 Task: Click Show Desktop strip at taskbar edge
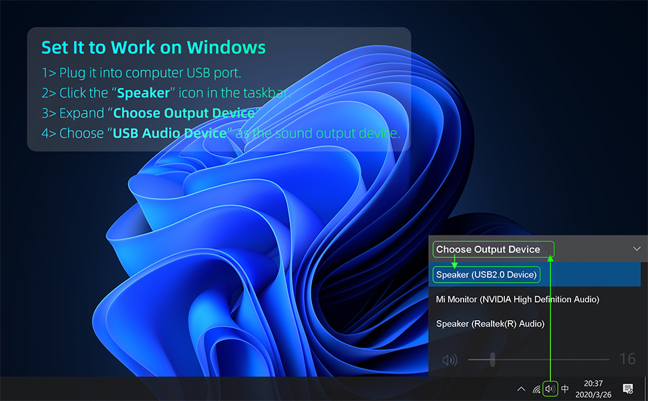tap(645, 388)
